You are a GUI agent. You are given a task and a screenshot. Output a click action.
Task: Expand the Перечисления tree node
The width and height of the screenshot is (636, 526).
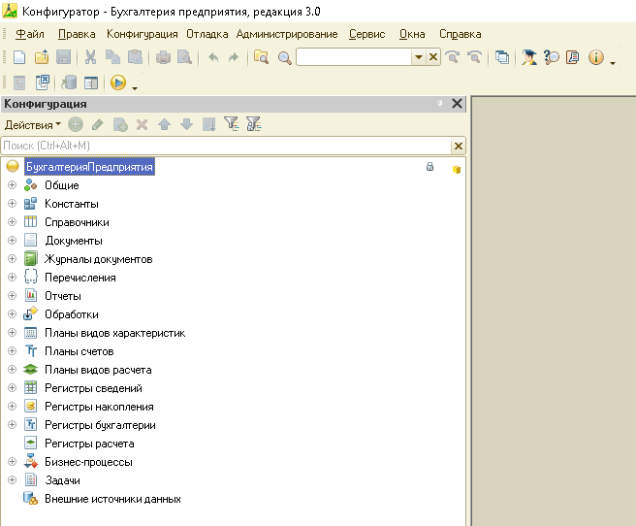(13, 278)
